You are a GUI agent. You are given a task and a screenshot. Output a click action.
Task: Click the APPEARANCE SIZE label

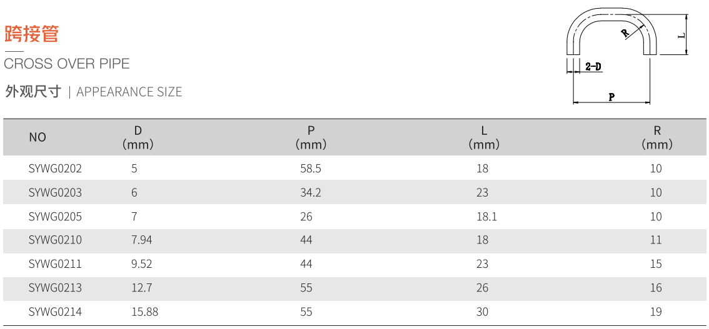(129, 92)
